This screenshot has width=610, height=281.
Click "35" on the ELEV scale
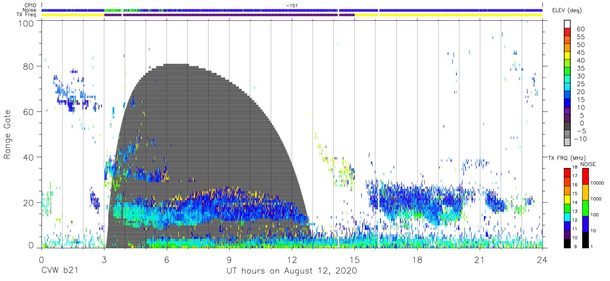click(x=580, y=68)
